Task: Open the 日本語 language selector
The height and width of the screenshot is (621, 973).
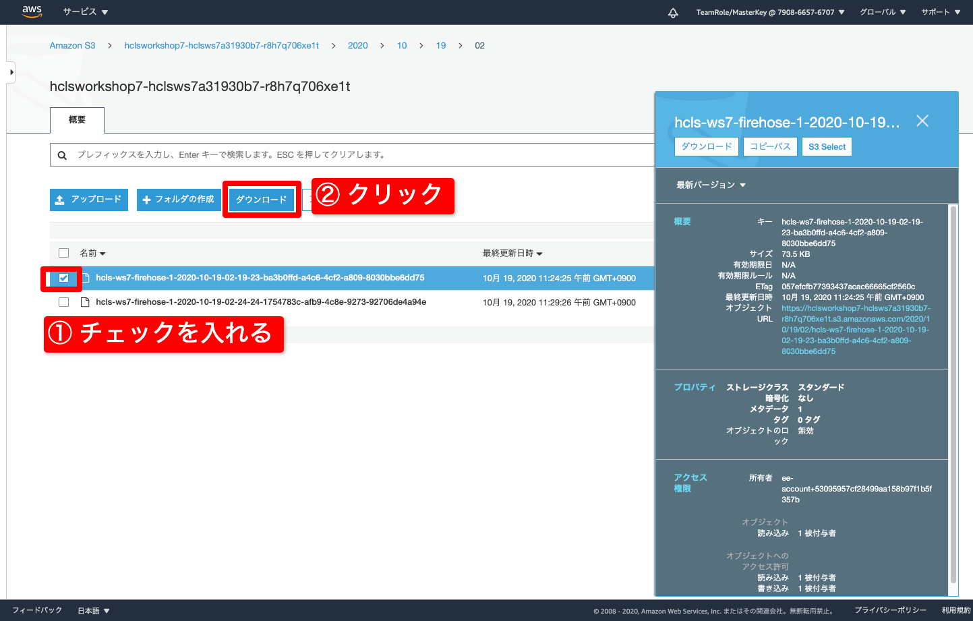Action: pyautogui.click(x=94, y=610)
